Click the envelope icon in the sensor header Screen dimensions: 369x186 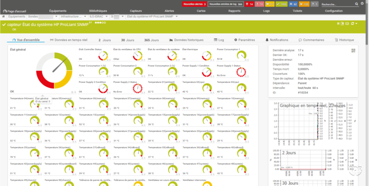tap(347, 23)
